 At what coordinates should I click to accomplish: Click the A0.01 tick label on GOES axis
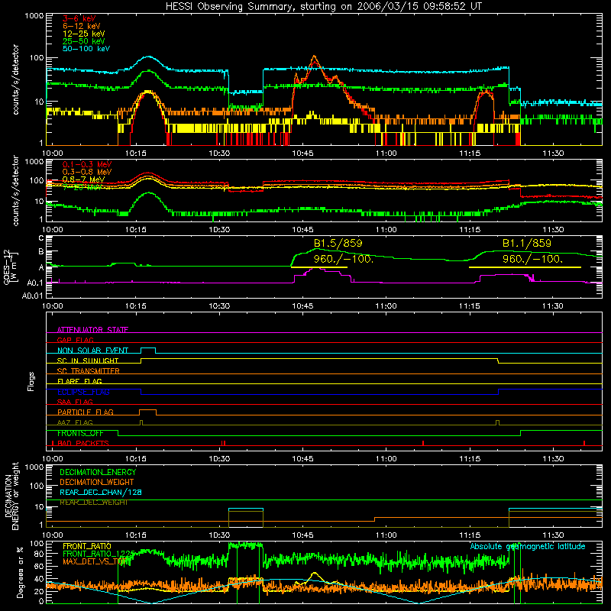33,296
